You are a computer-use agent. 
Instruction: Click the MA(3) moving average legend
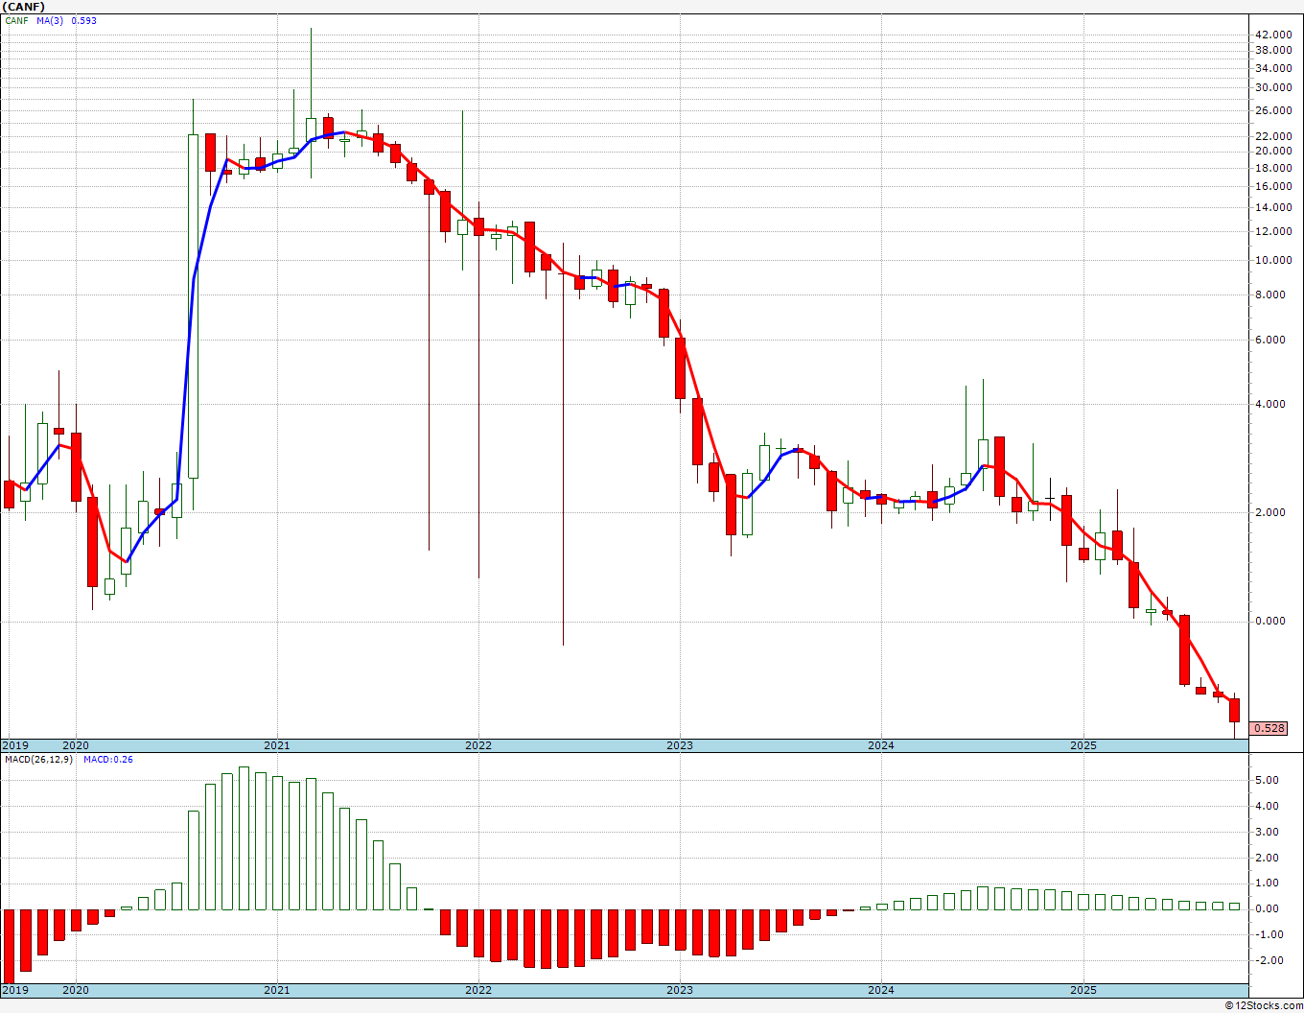(x=51, y=21)
